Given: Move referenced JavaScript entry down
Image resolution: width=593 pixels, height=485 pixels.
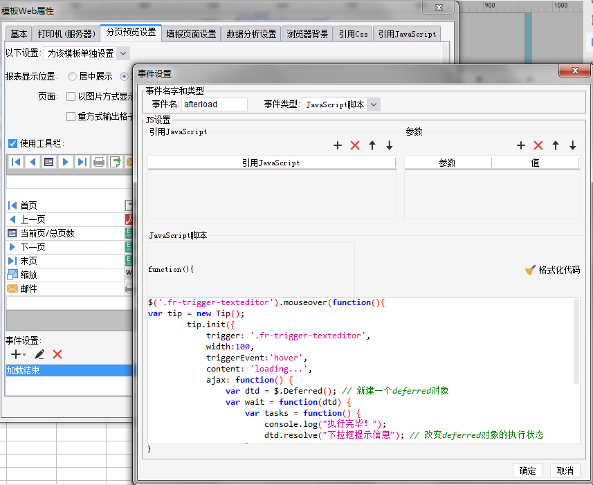Looking at the screenshot, I should click(389, 145).
